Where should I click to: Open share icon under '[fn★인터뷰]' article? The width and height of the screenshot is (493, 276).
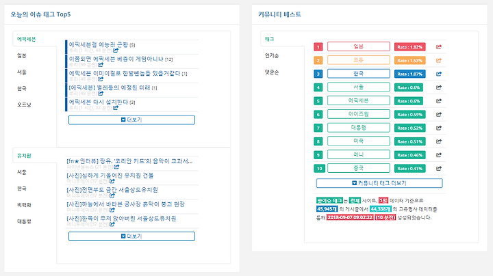pyautogui.click(x=116, y=167)
